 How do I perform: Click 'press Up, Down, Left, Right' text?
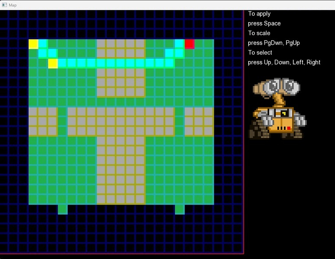(284, 62)
